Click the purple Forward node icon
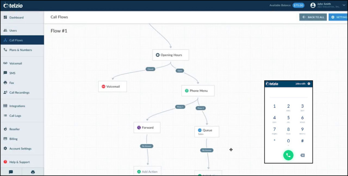348x176 pixels. [x=139, y=128]
